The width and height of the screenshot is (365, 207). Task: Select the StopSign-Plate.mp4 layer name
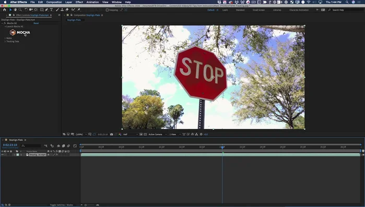tap(37, 155)
